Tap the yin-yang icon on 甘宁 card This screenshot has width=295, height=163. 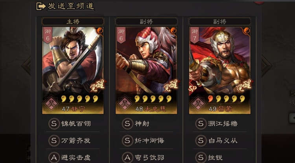[x=100, y=31]
